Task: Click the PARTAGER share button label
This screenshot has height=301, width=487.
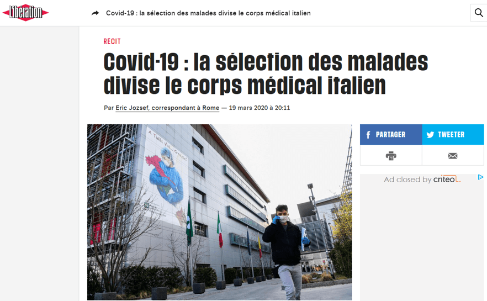Action: pyautogui.click(x=390, y=135)
